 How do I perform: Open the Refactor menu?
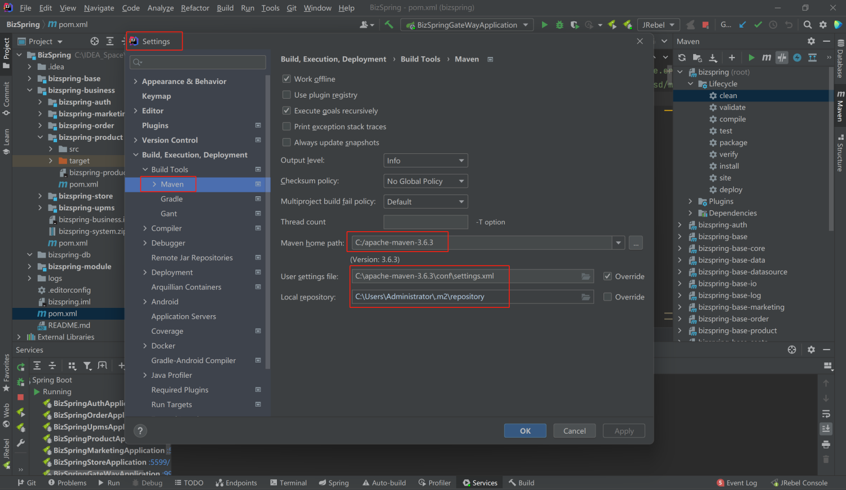click(x=195, y=8)
